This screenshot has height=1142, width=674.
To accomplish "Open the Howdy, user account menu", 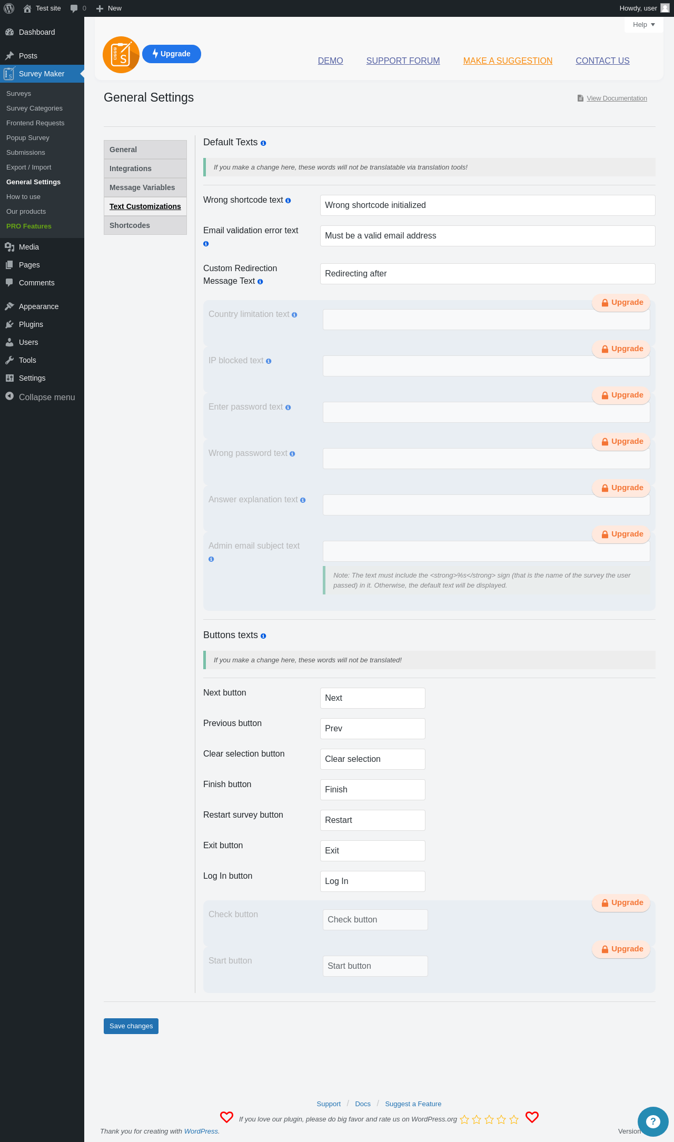I will (x=643, y=8).
